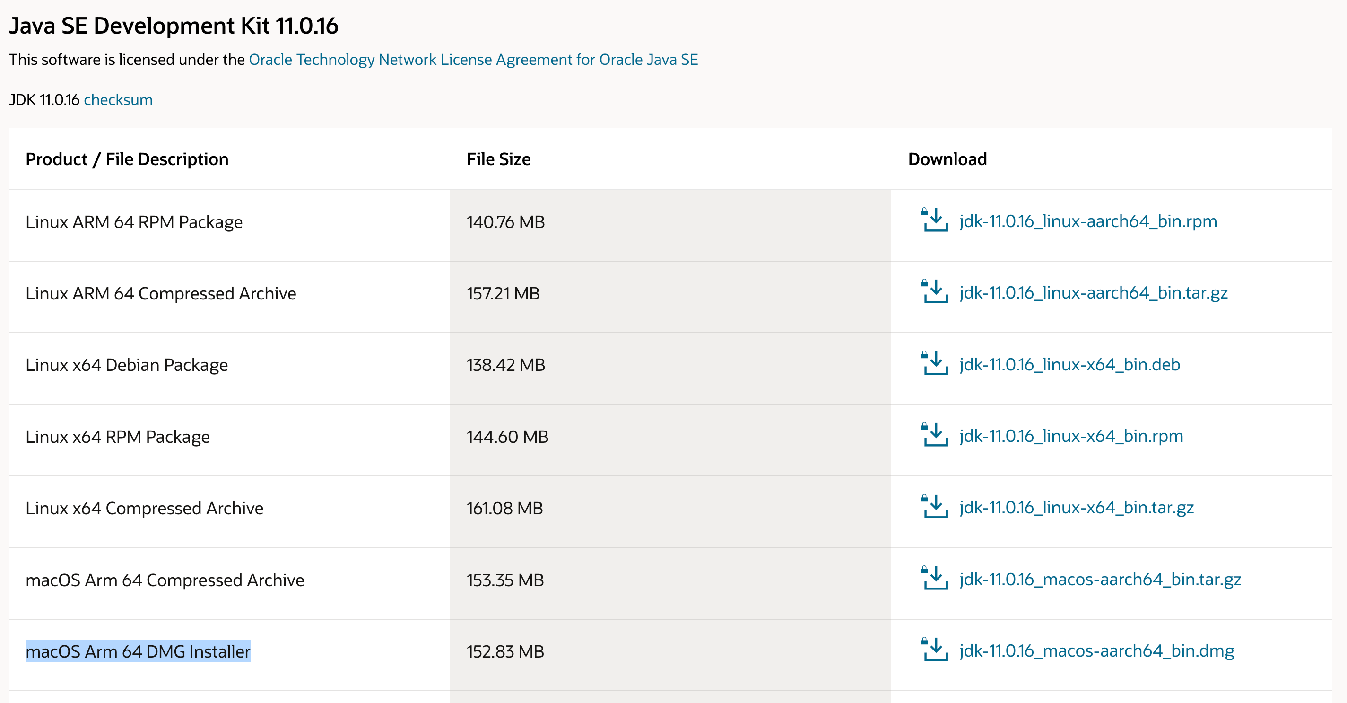The image size is (1347, 703).
Task: Click the Java SE Development Kit 11.0.16 heading
Action: (x=174, y=26)
